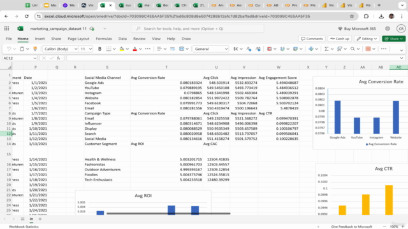Open the File menu

pyautogui.click(x=9, y=39)
